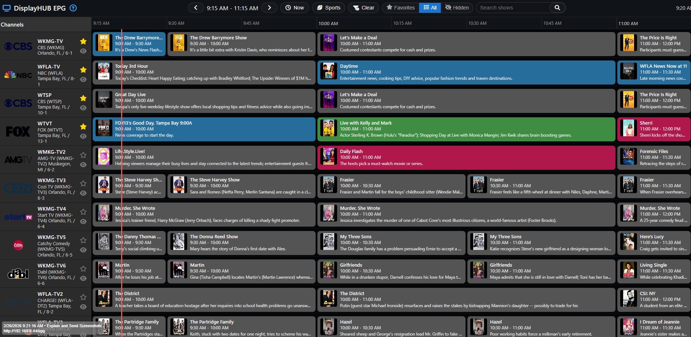Filter by Sports button

(328, 8)
